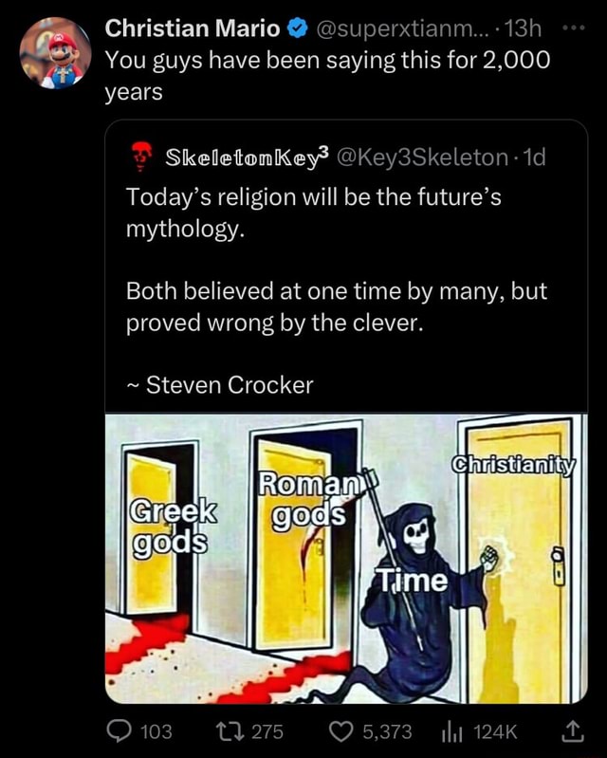Screen dimensions: 607x758
Task: Like the tweet with heart icon
Action: 341,731
